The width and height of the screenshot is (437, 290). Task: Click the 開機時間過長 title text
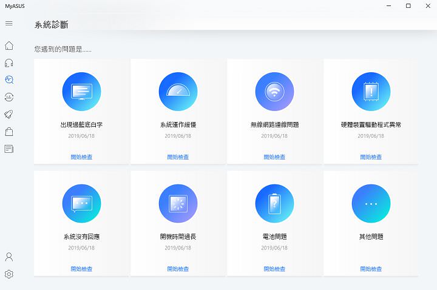pos(178,237)
